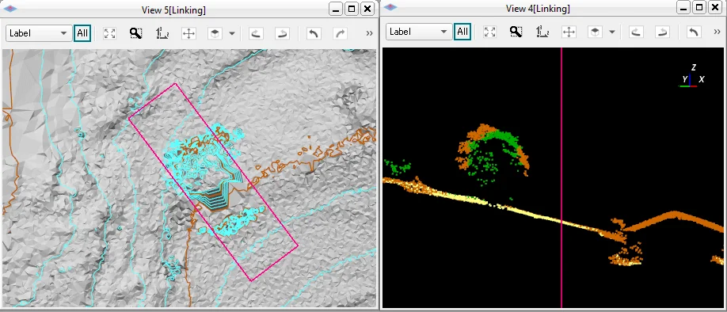
Task: Click the 3D cube view icon in View 5
Action: click(215, 33)
